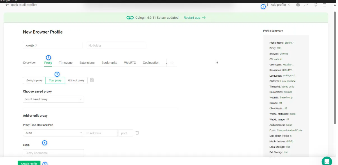Click the scrollbar up arrow
Viewport: 338px width, 165px height.
pyautogui.click(x=335, y=5)
